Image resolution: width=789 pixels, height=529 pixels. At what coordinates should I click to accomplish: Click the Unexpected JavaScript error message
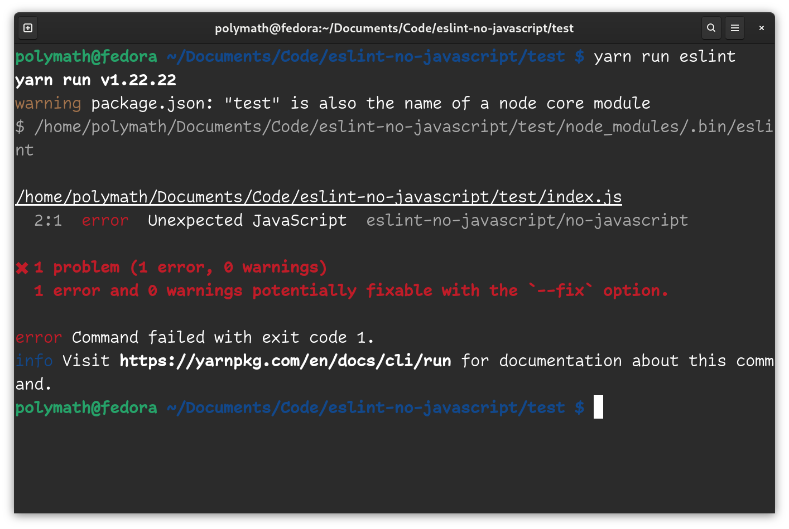(246, 220)
